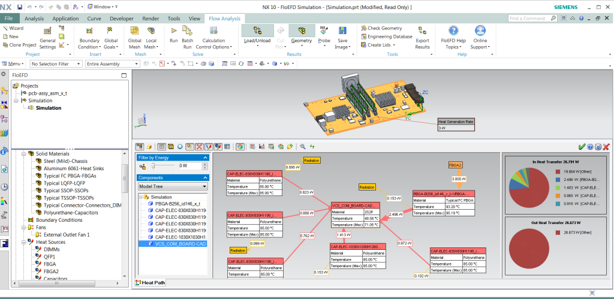Switch to the Application tab

pos(65,19)
